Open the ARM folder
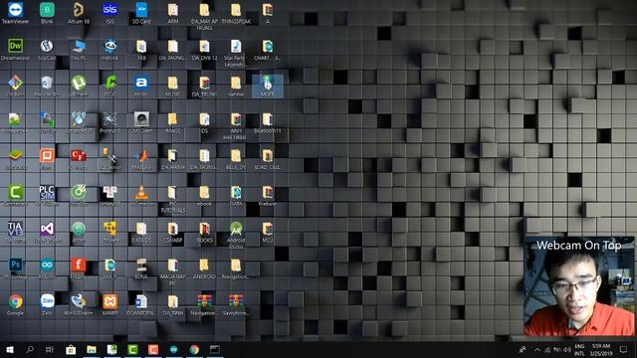This screenshot has height=358, width=637. pyautogui.click(x=173, y=13)
